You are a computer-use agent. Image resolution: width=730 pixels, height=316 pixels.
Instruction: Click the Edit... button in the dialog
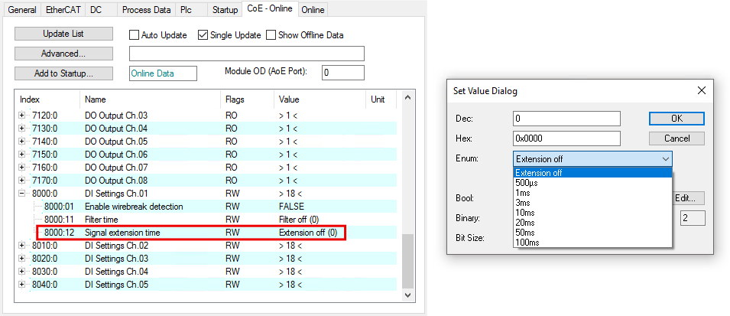(689, 198)
